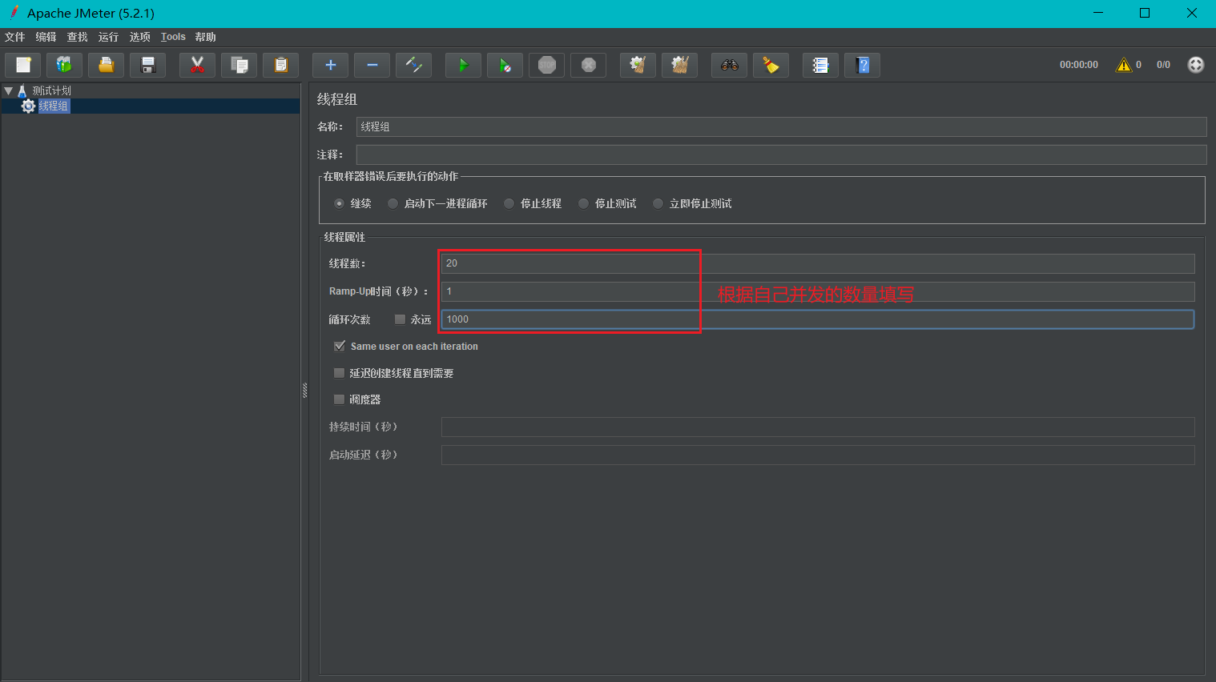
Task: Click the Toggle enable/disable icon
Action: pos(413,65)
